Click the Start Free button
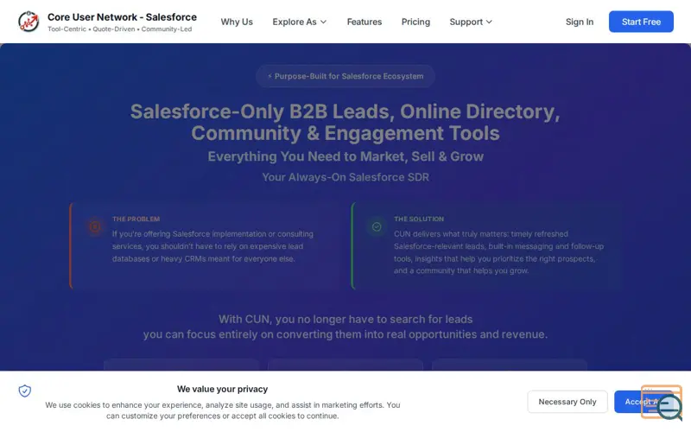This screenshot has height=432, width=691. click(x=641, y=22)
